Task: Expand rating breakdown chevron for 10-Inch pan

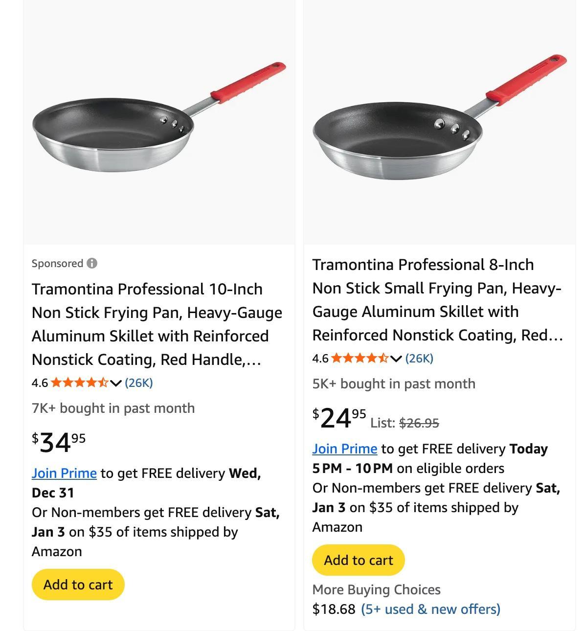Action: [116, 383]
